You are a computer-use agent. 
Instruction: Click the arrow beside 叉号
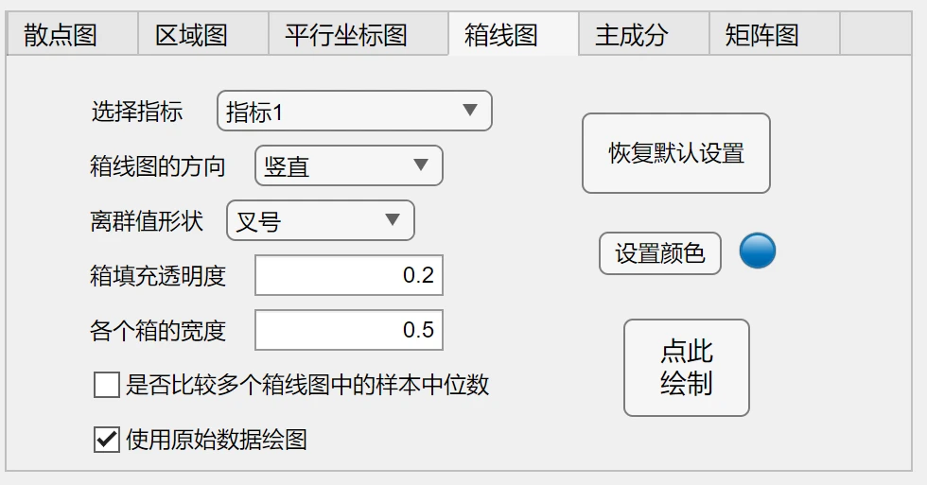[393, 222]
